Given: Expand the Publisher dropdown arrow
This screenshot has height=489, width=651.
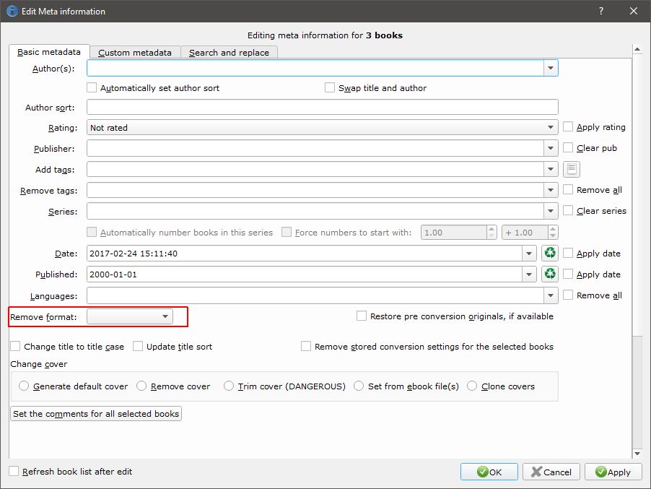Looking at the screenshot, I should pyautogui.click(x=551, y=148).
